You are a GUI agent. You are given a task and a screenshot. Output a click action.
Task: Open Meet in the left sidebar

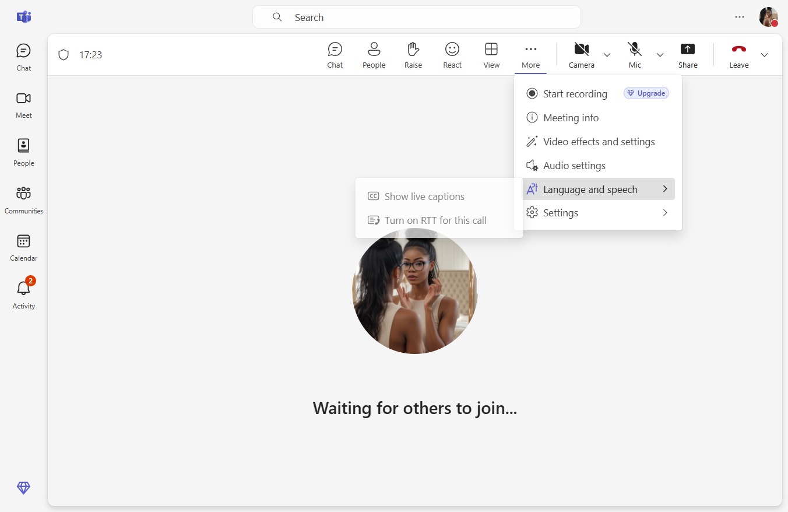pos(24,105)
